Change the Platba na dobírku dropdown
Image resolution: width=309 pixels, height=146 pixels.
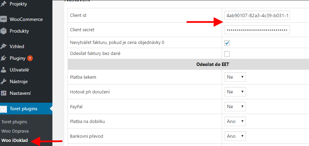pyautogui.click(x=235, y=121)
